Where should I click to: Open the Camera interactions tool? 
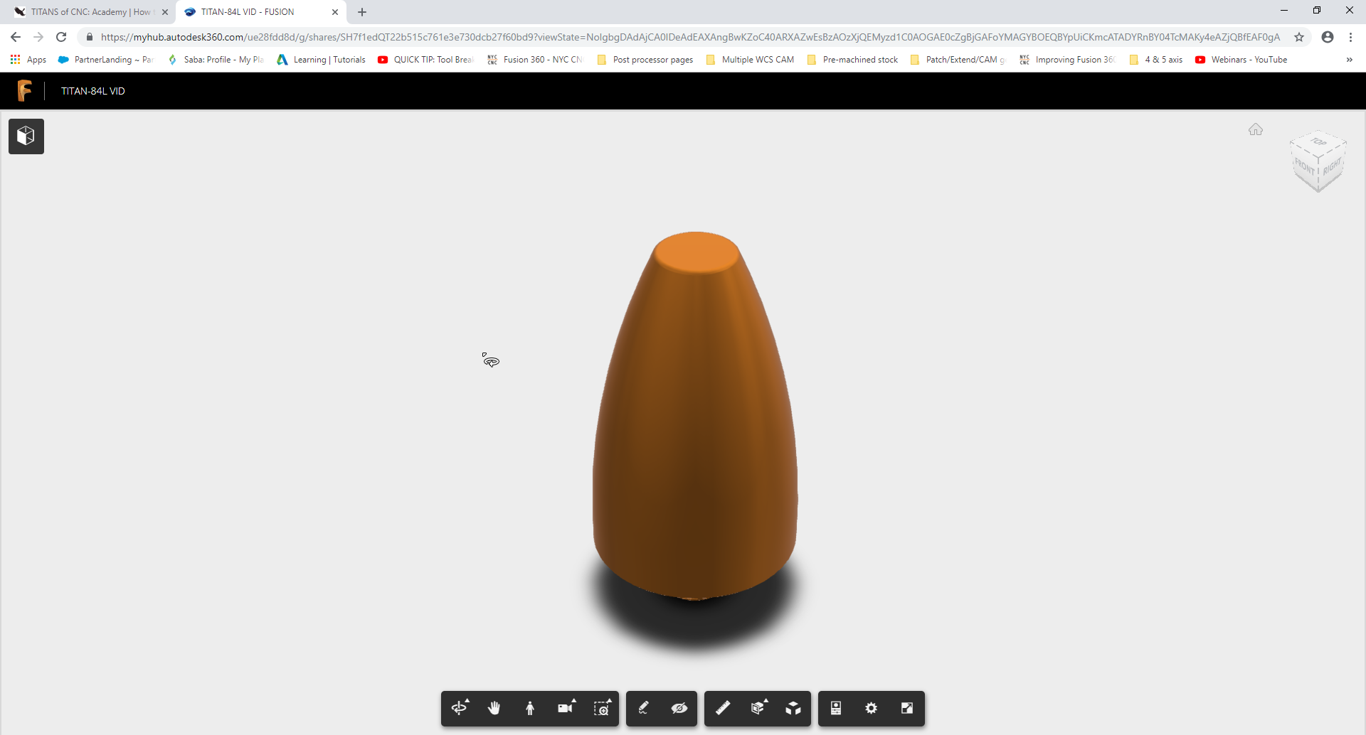click(x=566, y=708)
